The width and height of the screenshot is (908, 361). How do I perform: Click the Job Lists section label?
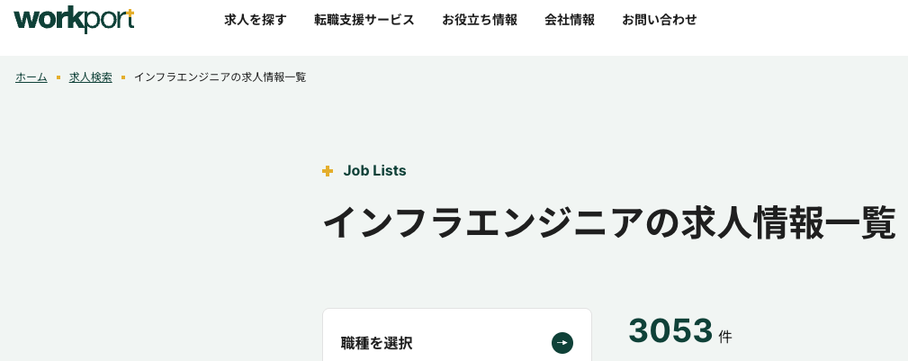pyautogui.click(x=374, y=171)
